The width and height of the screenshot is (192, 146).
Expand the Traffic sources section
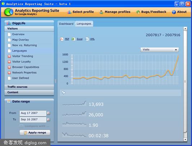[29, 87]
